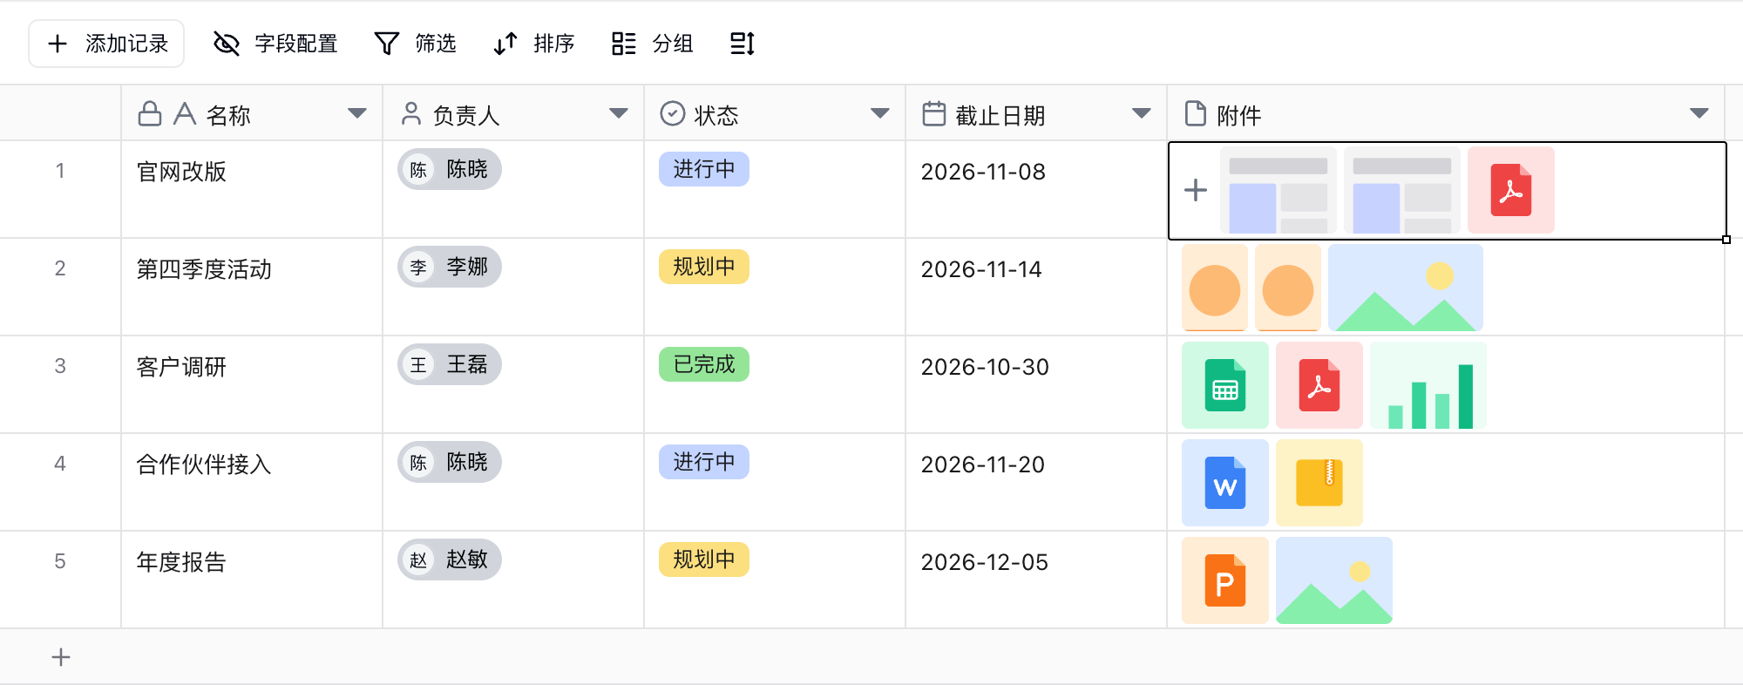The image size is (1743, 685).
Task: Click the 规划中 status tag in 年度报告 row
Action: click(x=704, y=560)
